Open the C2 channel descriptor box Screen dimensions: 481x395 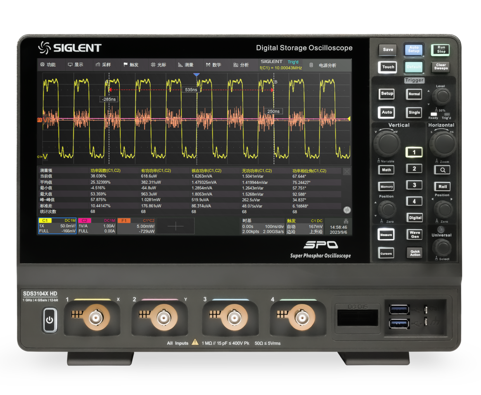pyautogui.click(x=97, y=226)
